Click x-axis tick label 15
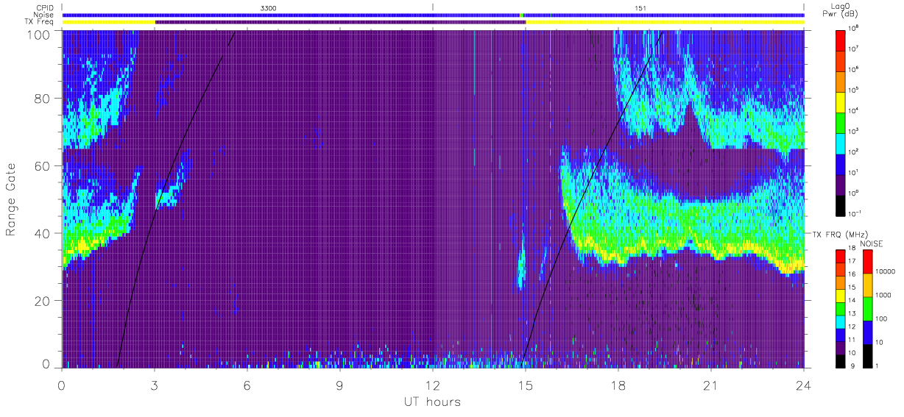 (x=526, y=385)
